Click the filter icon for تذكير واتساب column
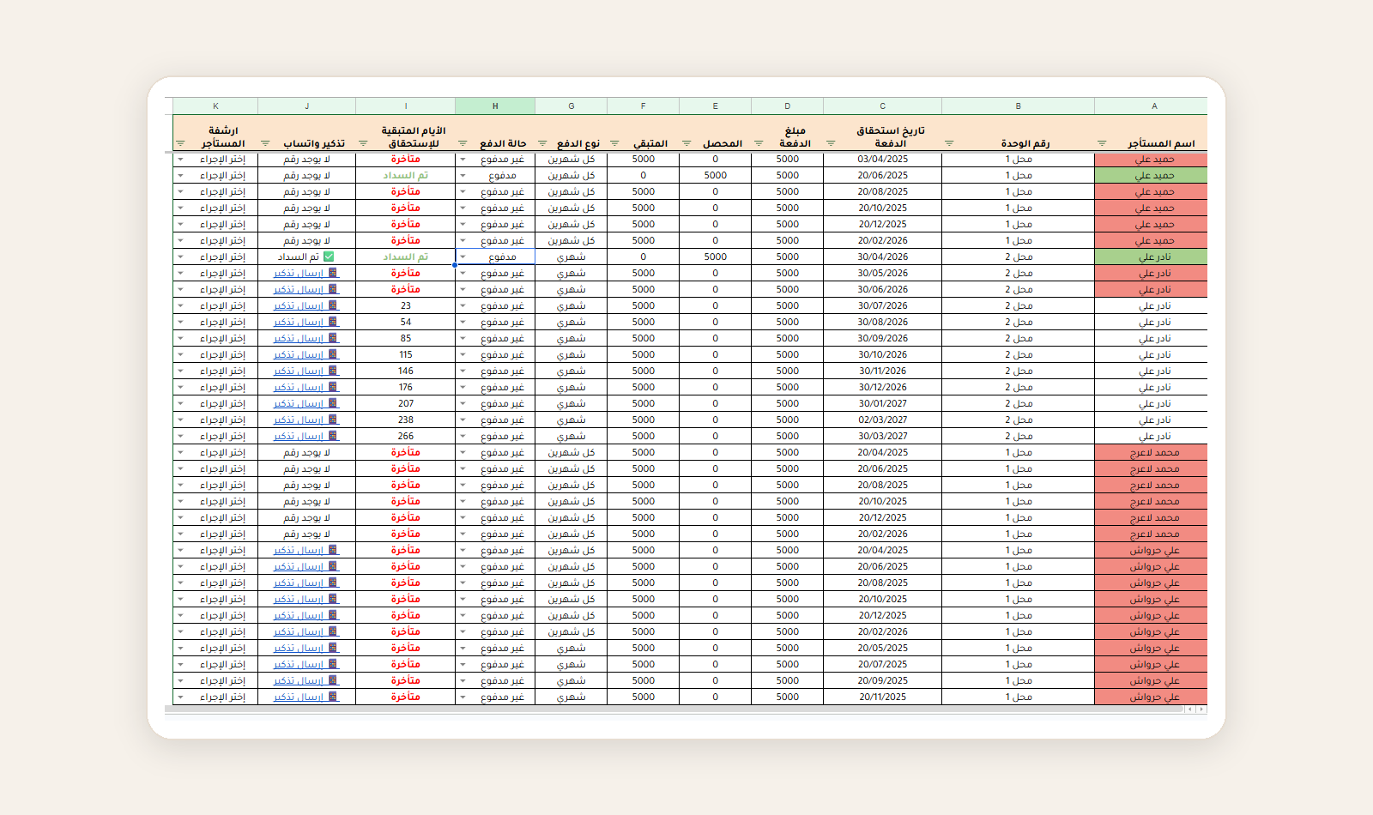 click(265, 143)
